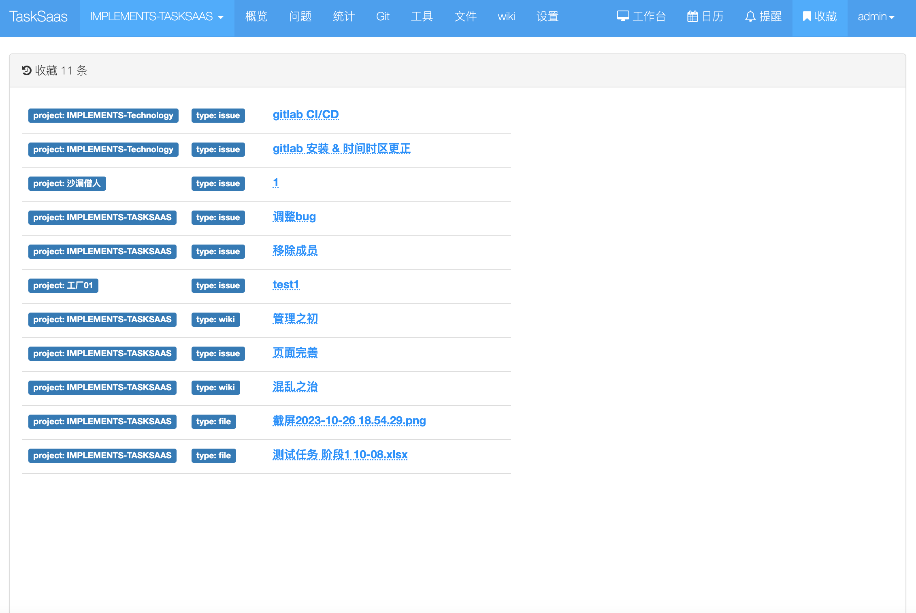Open the 管理之初 wiki link

coord(295,319)
